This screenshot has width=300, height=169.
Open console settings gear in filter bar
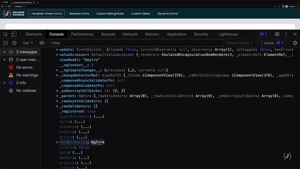coord(295,43)
